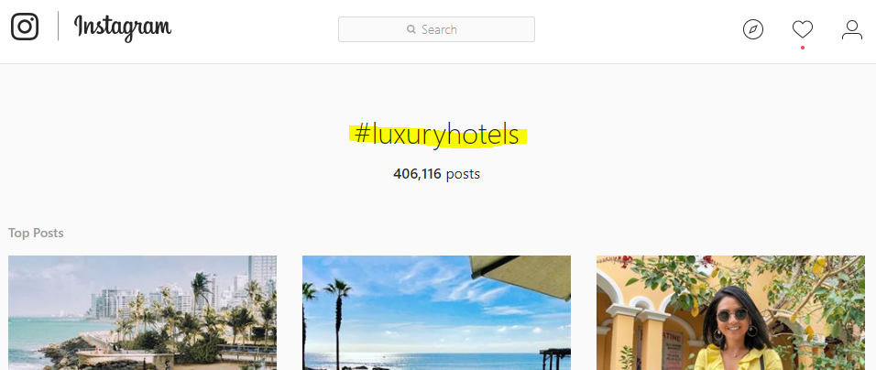Click the magnifier icon in search box

coord(411,29)
